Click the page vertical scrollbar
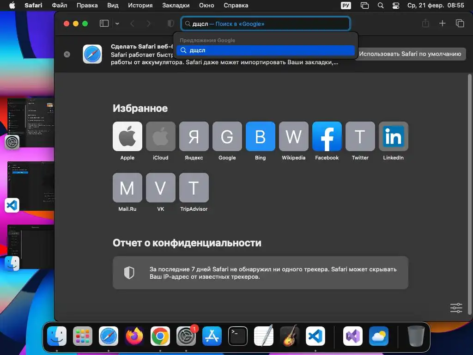473x355 pixels. coord(469,194)
